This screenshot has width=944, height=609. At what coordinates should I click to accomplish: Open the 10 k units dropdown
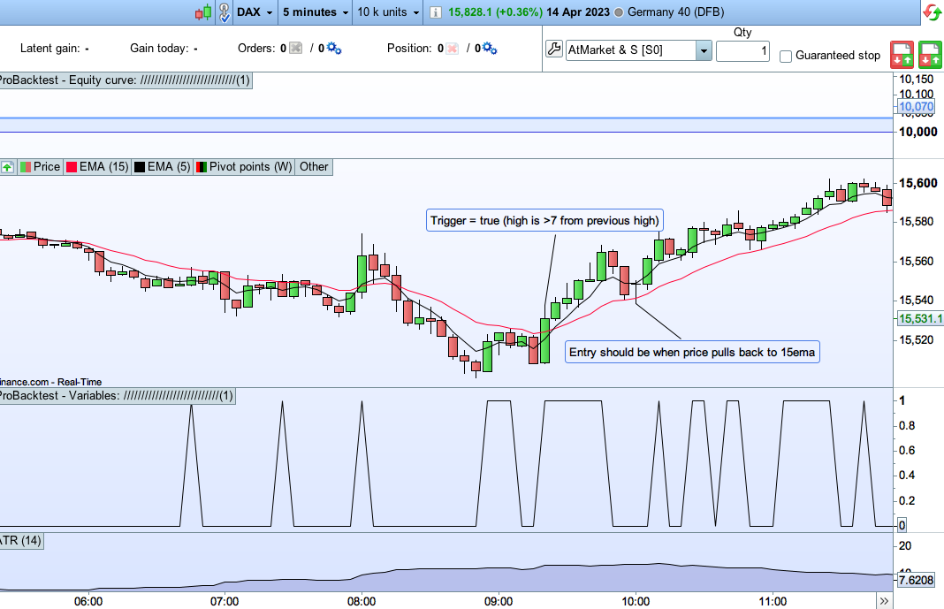(x=388, y=12)
